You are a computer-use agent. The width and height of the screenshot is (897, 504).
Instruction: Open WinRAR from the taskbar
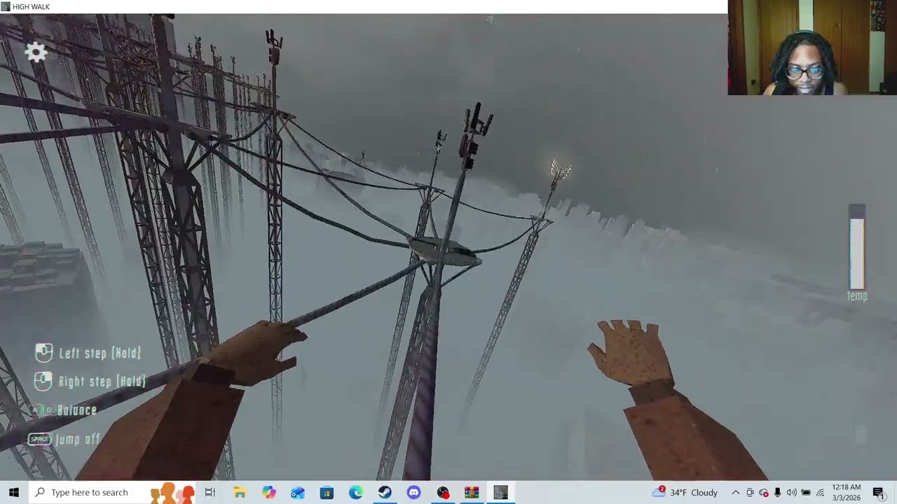coord(472,492)
